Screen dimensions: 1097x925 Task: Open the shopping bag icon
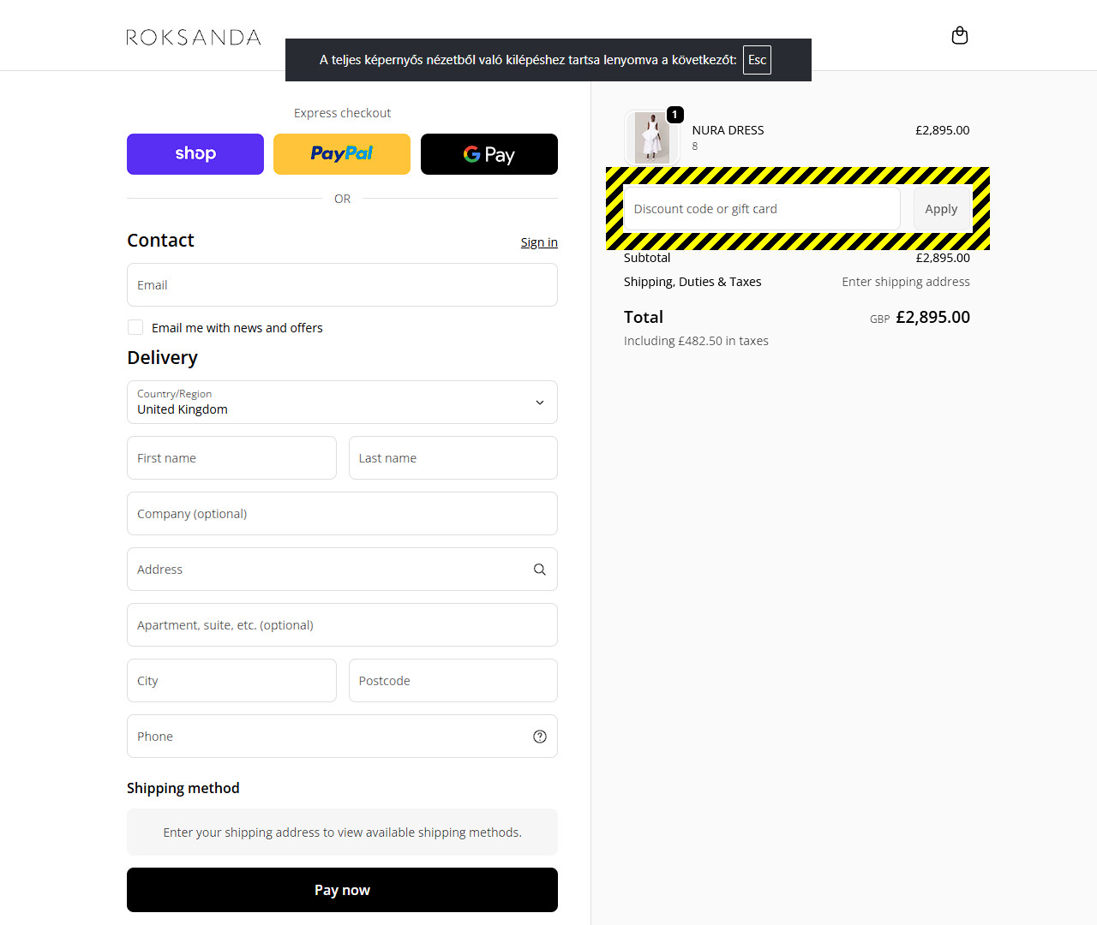tap(960, 35)
